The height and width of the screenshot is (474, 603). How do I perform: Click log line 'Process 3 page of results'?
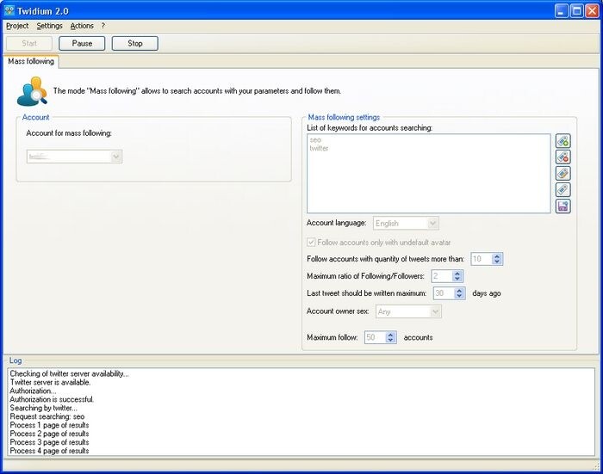(x=49, y=442)
